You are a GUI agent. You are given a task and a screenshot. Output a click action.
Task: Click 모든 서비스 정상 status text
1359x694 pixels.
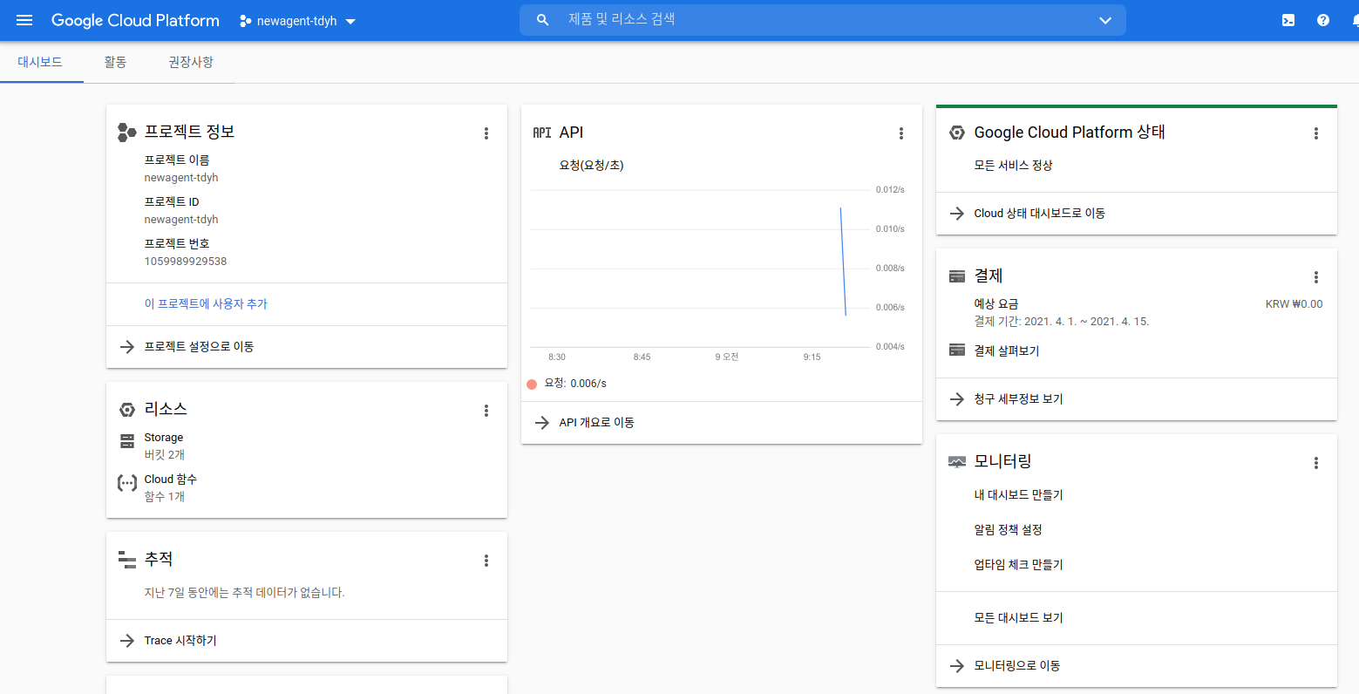pos(1013,166)
